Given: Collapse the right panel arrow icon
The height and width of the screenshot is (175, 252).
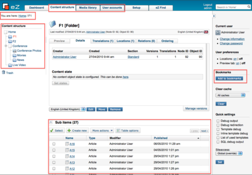Looking at the screenshot, I should pos(214,16).
